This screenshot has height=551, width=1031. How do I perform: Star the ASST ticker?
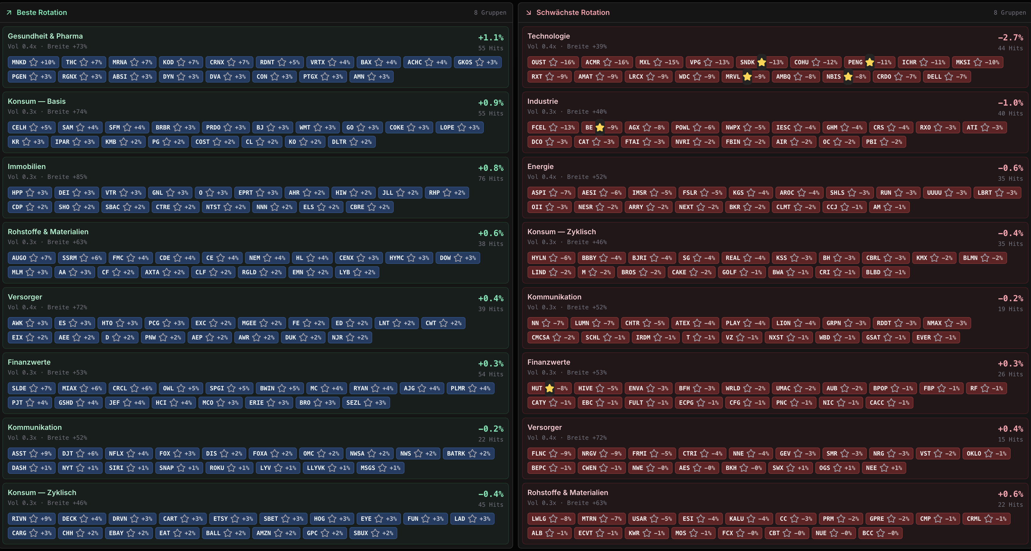(x=34, y=453)
